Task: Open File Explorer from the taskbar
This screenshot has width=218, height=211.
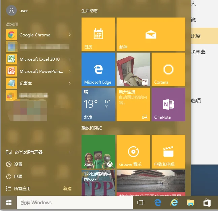Action: tap(190, 203)
